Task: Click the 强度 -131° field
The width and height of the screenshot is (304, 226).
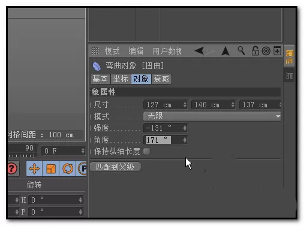Action: coord(165,128)
